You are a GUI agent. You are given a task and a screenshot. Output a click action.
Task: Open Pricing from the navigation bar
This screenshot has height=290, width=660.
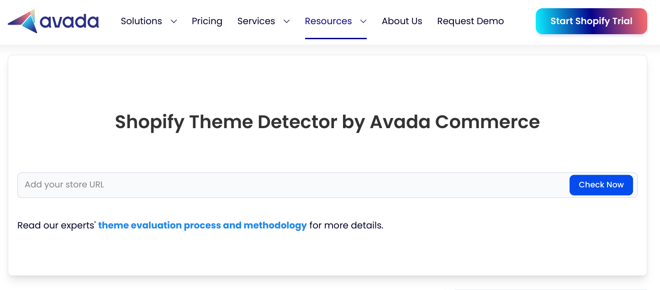207,21
